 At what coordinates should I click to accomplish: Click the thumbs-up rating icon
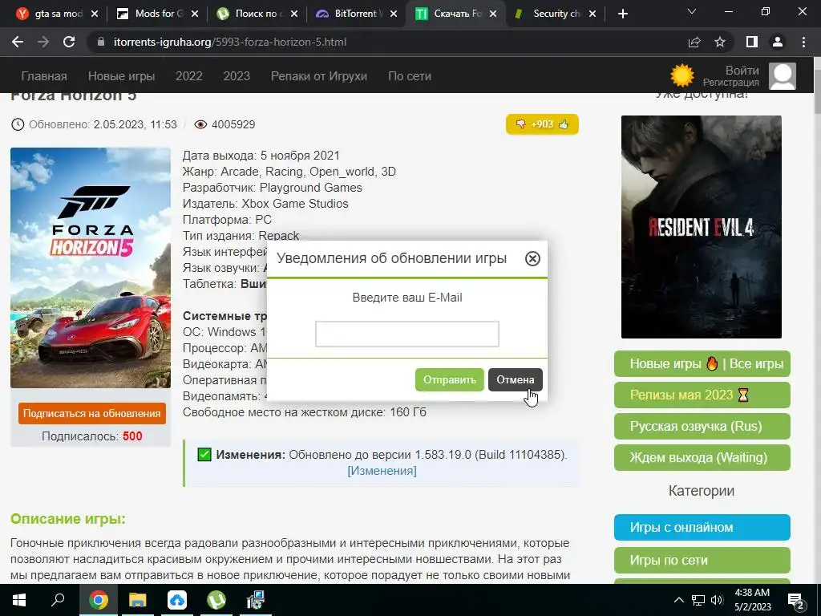[x=564, y=124]
